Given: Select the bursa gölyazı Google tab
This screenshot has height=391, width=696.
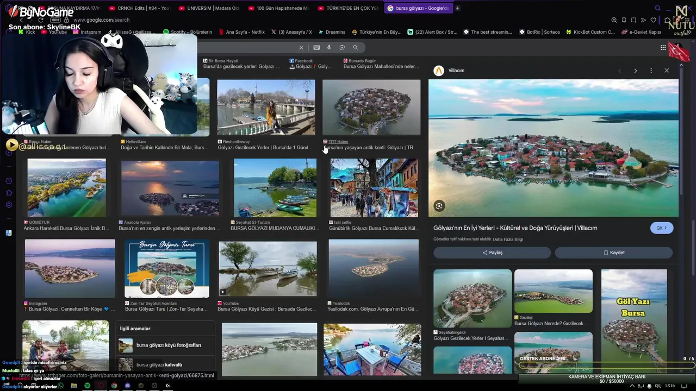Looking at the screenshot, I should (x=418, y=8).
